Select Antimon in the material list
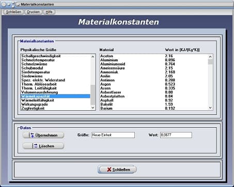234x187 pixels. (x=154, y=80)
